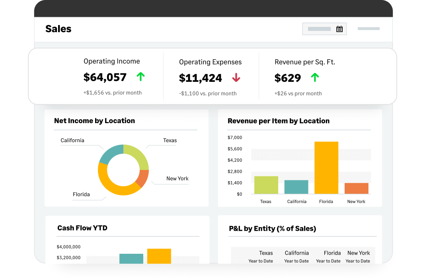The height and width of the screenshot is (278, 425).
Task: Click the teal California bar in Revenue chart
Action: click(296, 187)
